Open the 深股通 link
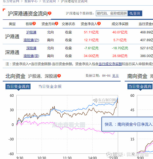The height and width of the screenshot is (159, 153). [31, 48]
